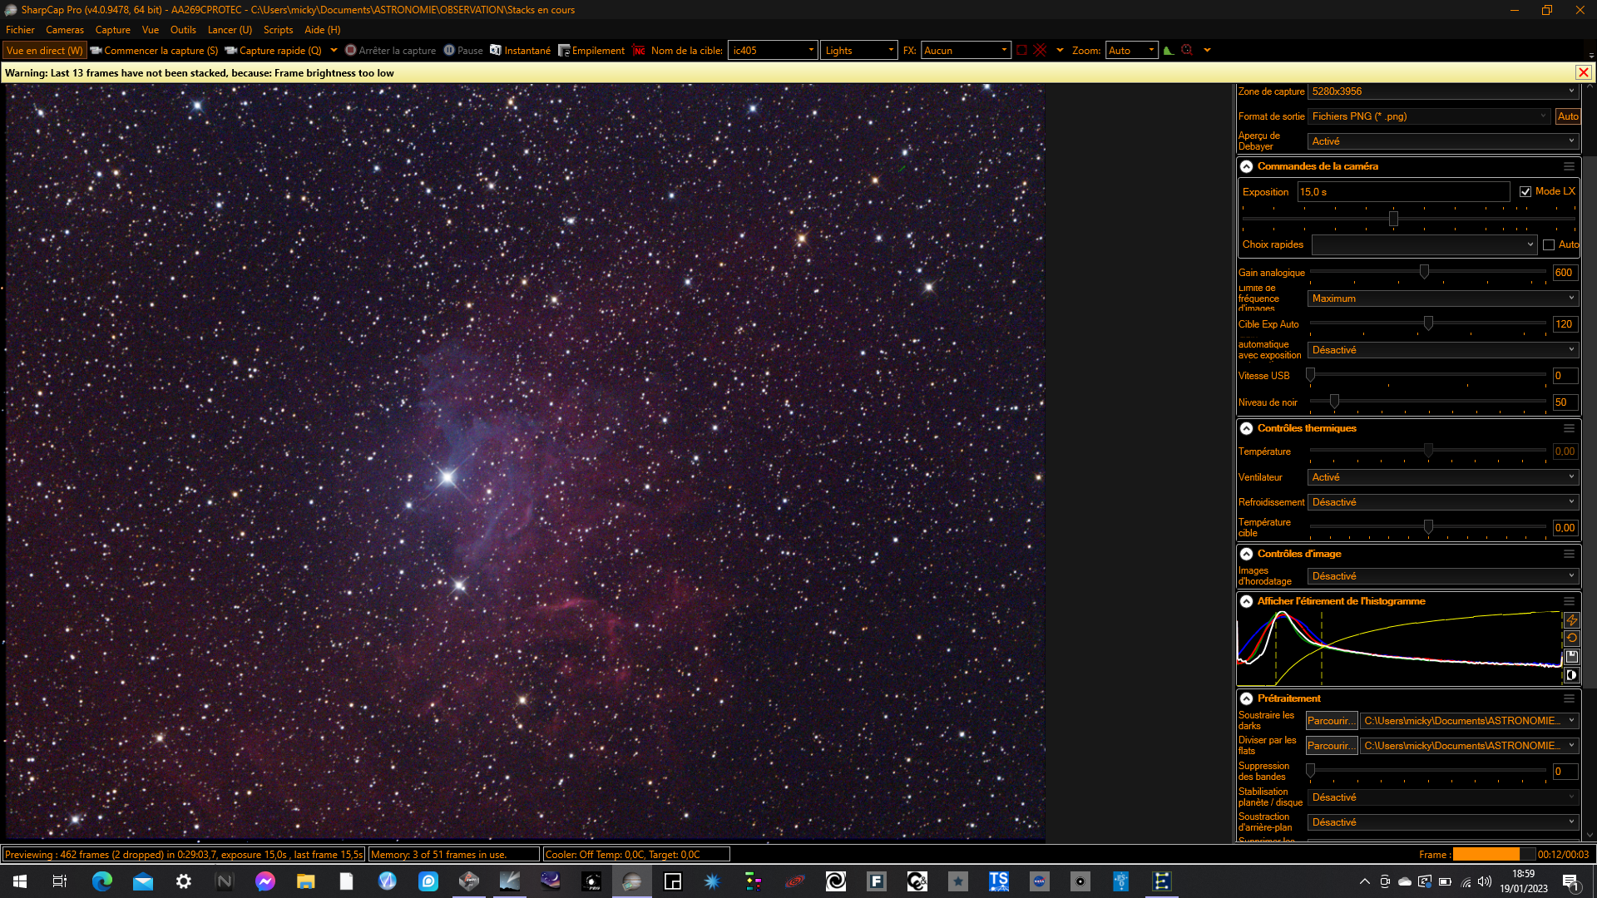Toggle the Auto checkbox next to Choix rapides

tap(1549, 244)
